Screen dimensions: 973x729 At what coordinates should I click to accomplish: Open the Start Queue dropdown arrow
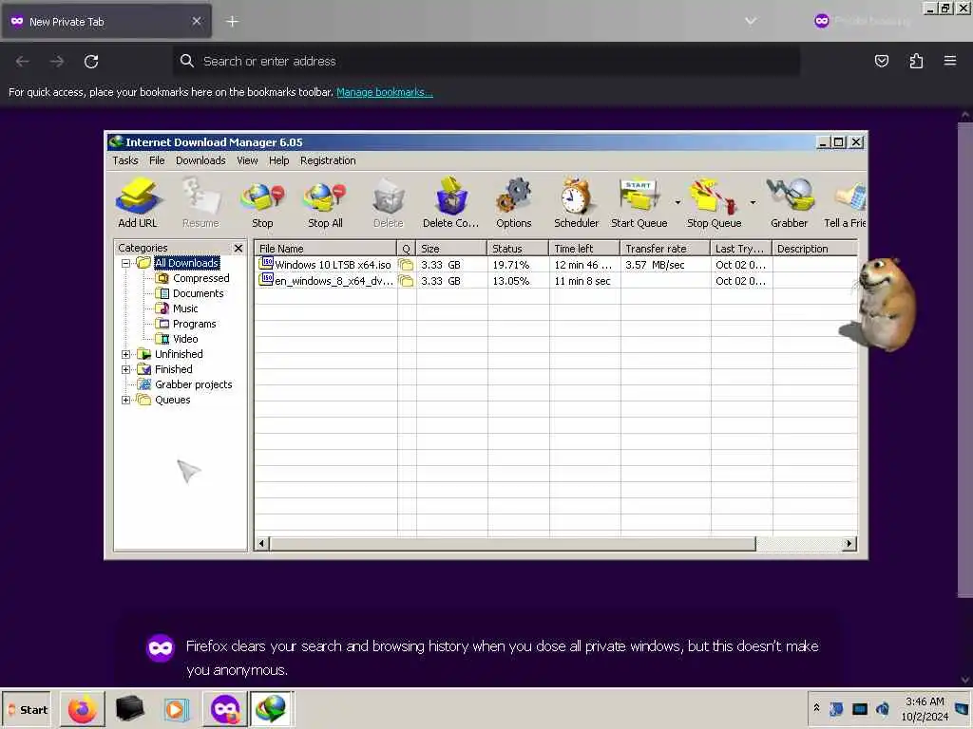677,203
